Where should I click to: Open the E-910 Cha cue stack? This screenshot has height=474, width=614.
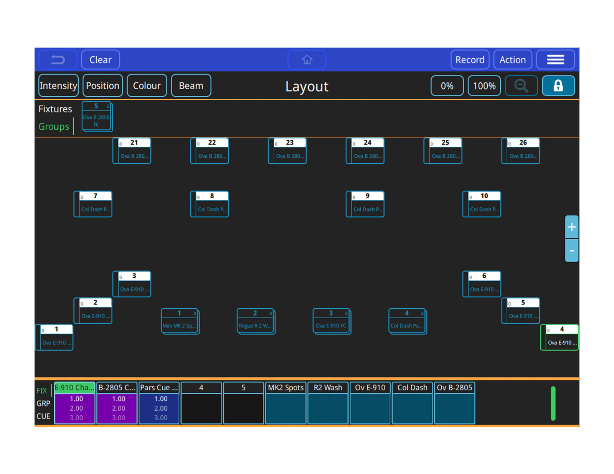click(x=75, y=403)
